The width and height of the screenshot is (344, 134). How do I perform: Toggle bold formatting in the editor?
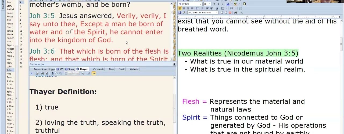pos(214,4)
